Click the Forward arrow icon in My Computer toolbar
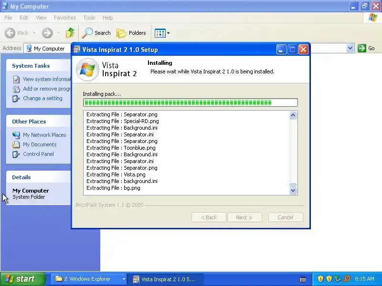This screenshot has height=286, width=382. pyautogui.click(x=47, y=33)
